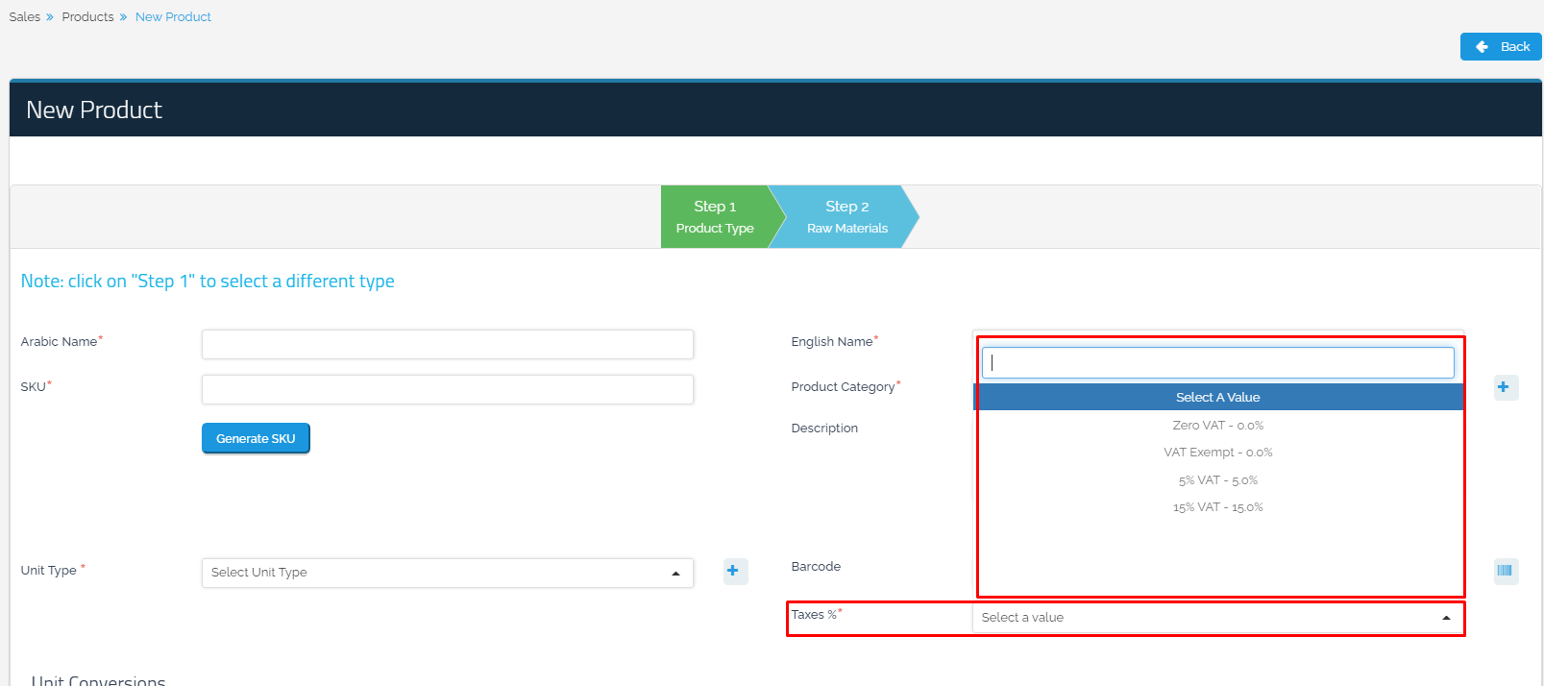The image size is (1544, 686).
Task: Click the plus icon beside Product Category
Action: [1504, 387]
